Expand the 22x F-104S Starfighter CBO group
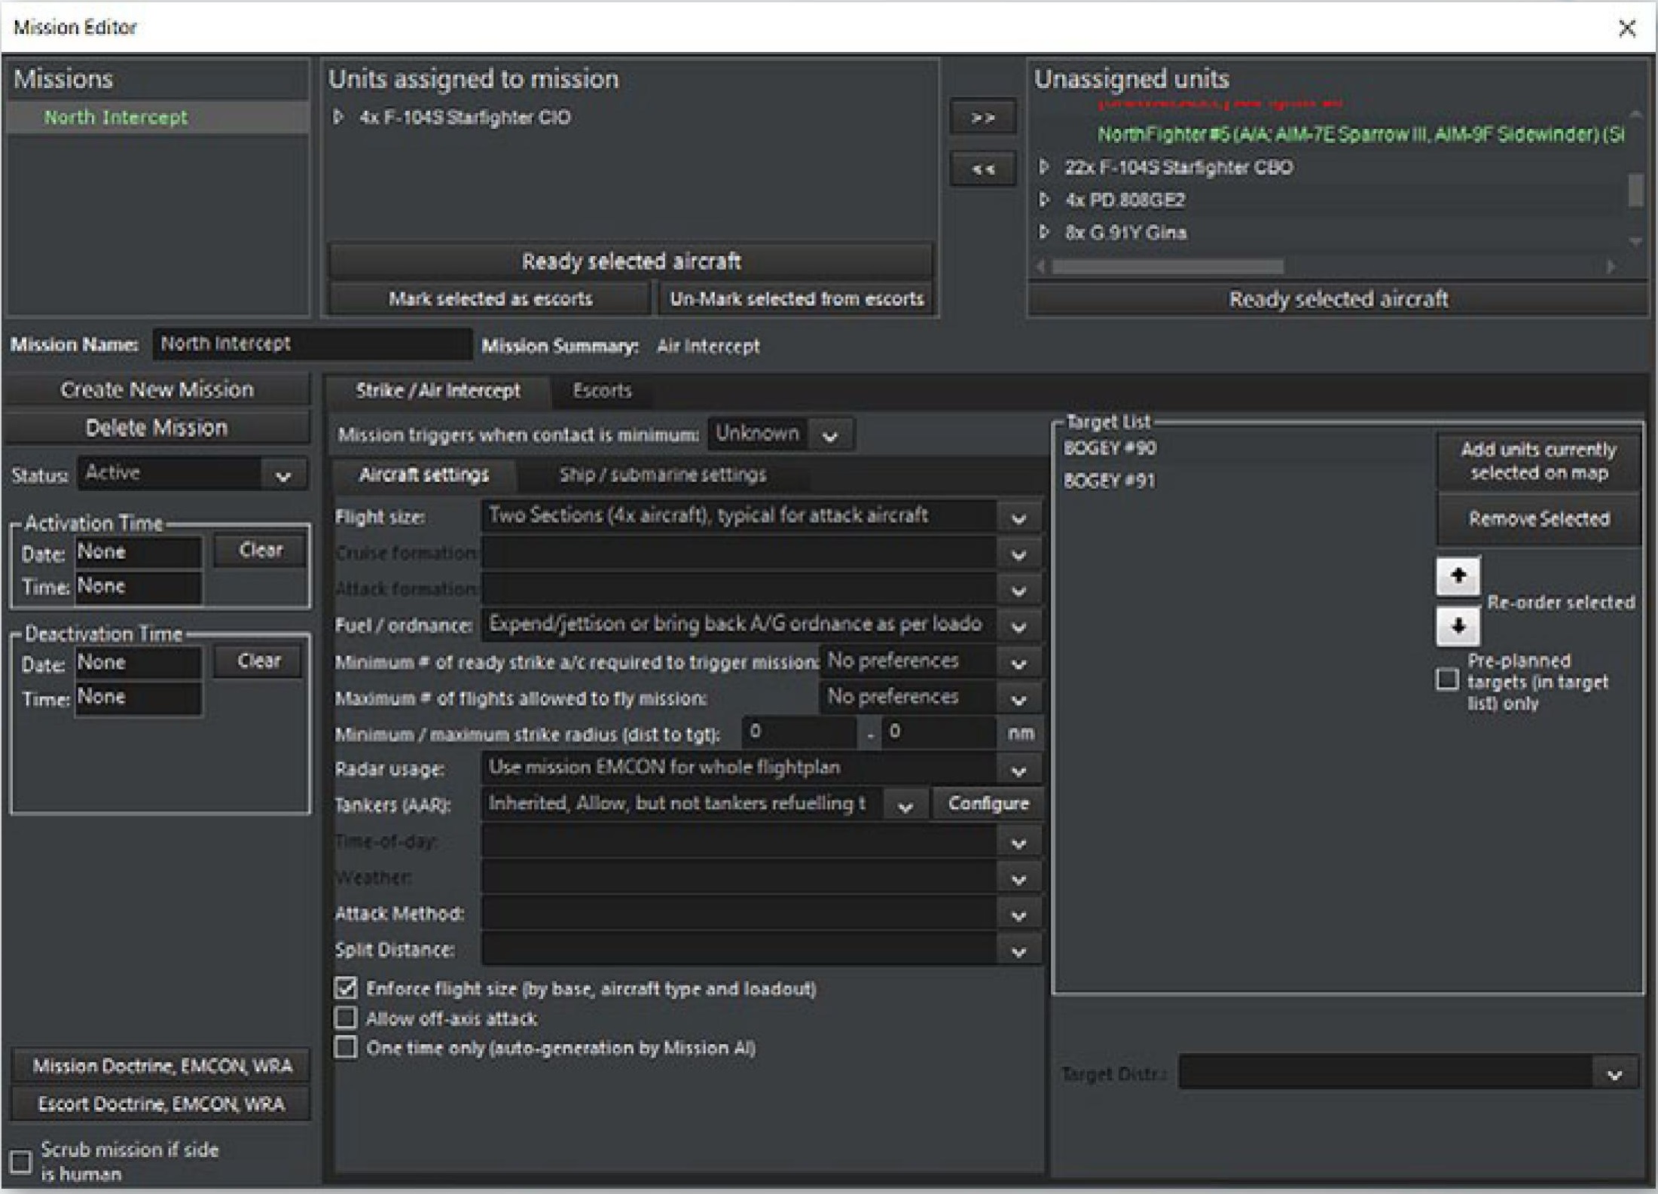Screen dimensions: 1658x1194 [x=1044, y=166]
